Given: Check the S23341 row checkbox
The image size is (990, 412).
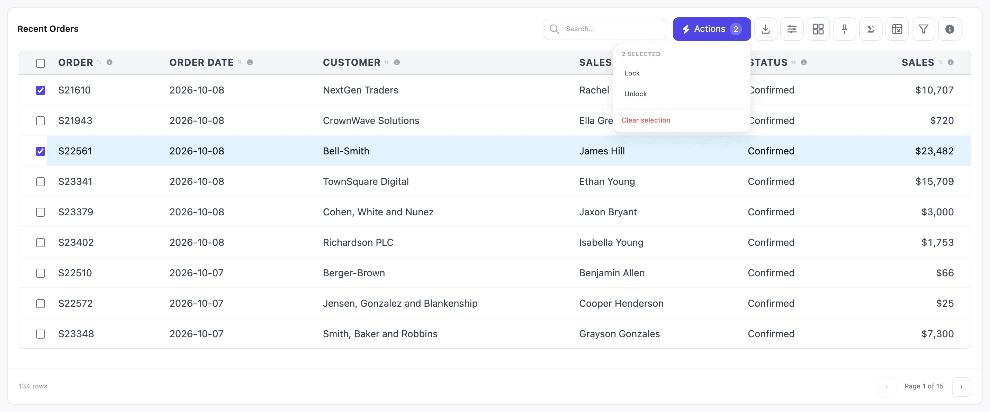Looking at the screenshot, I should (x=40, y=181).
